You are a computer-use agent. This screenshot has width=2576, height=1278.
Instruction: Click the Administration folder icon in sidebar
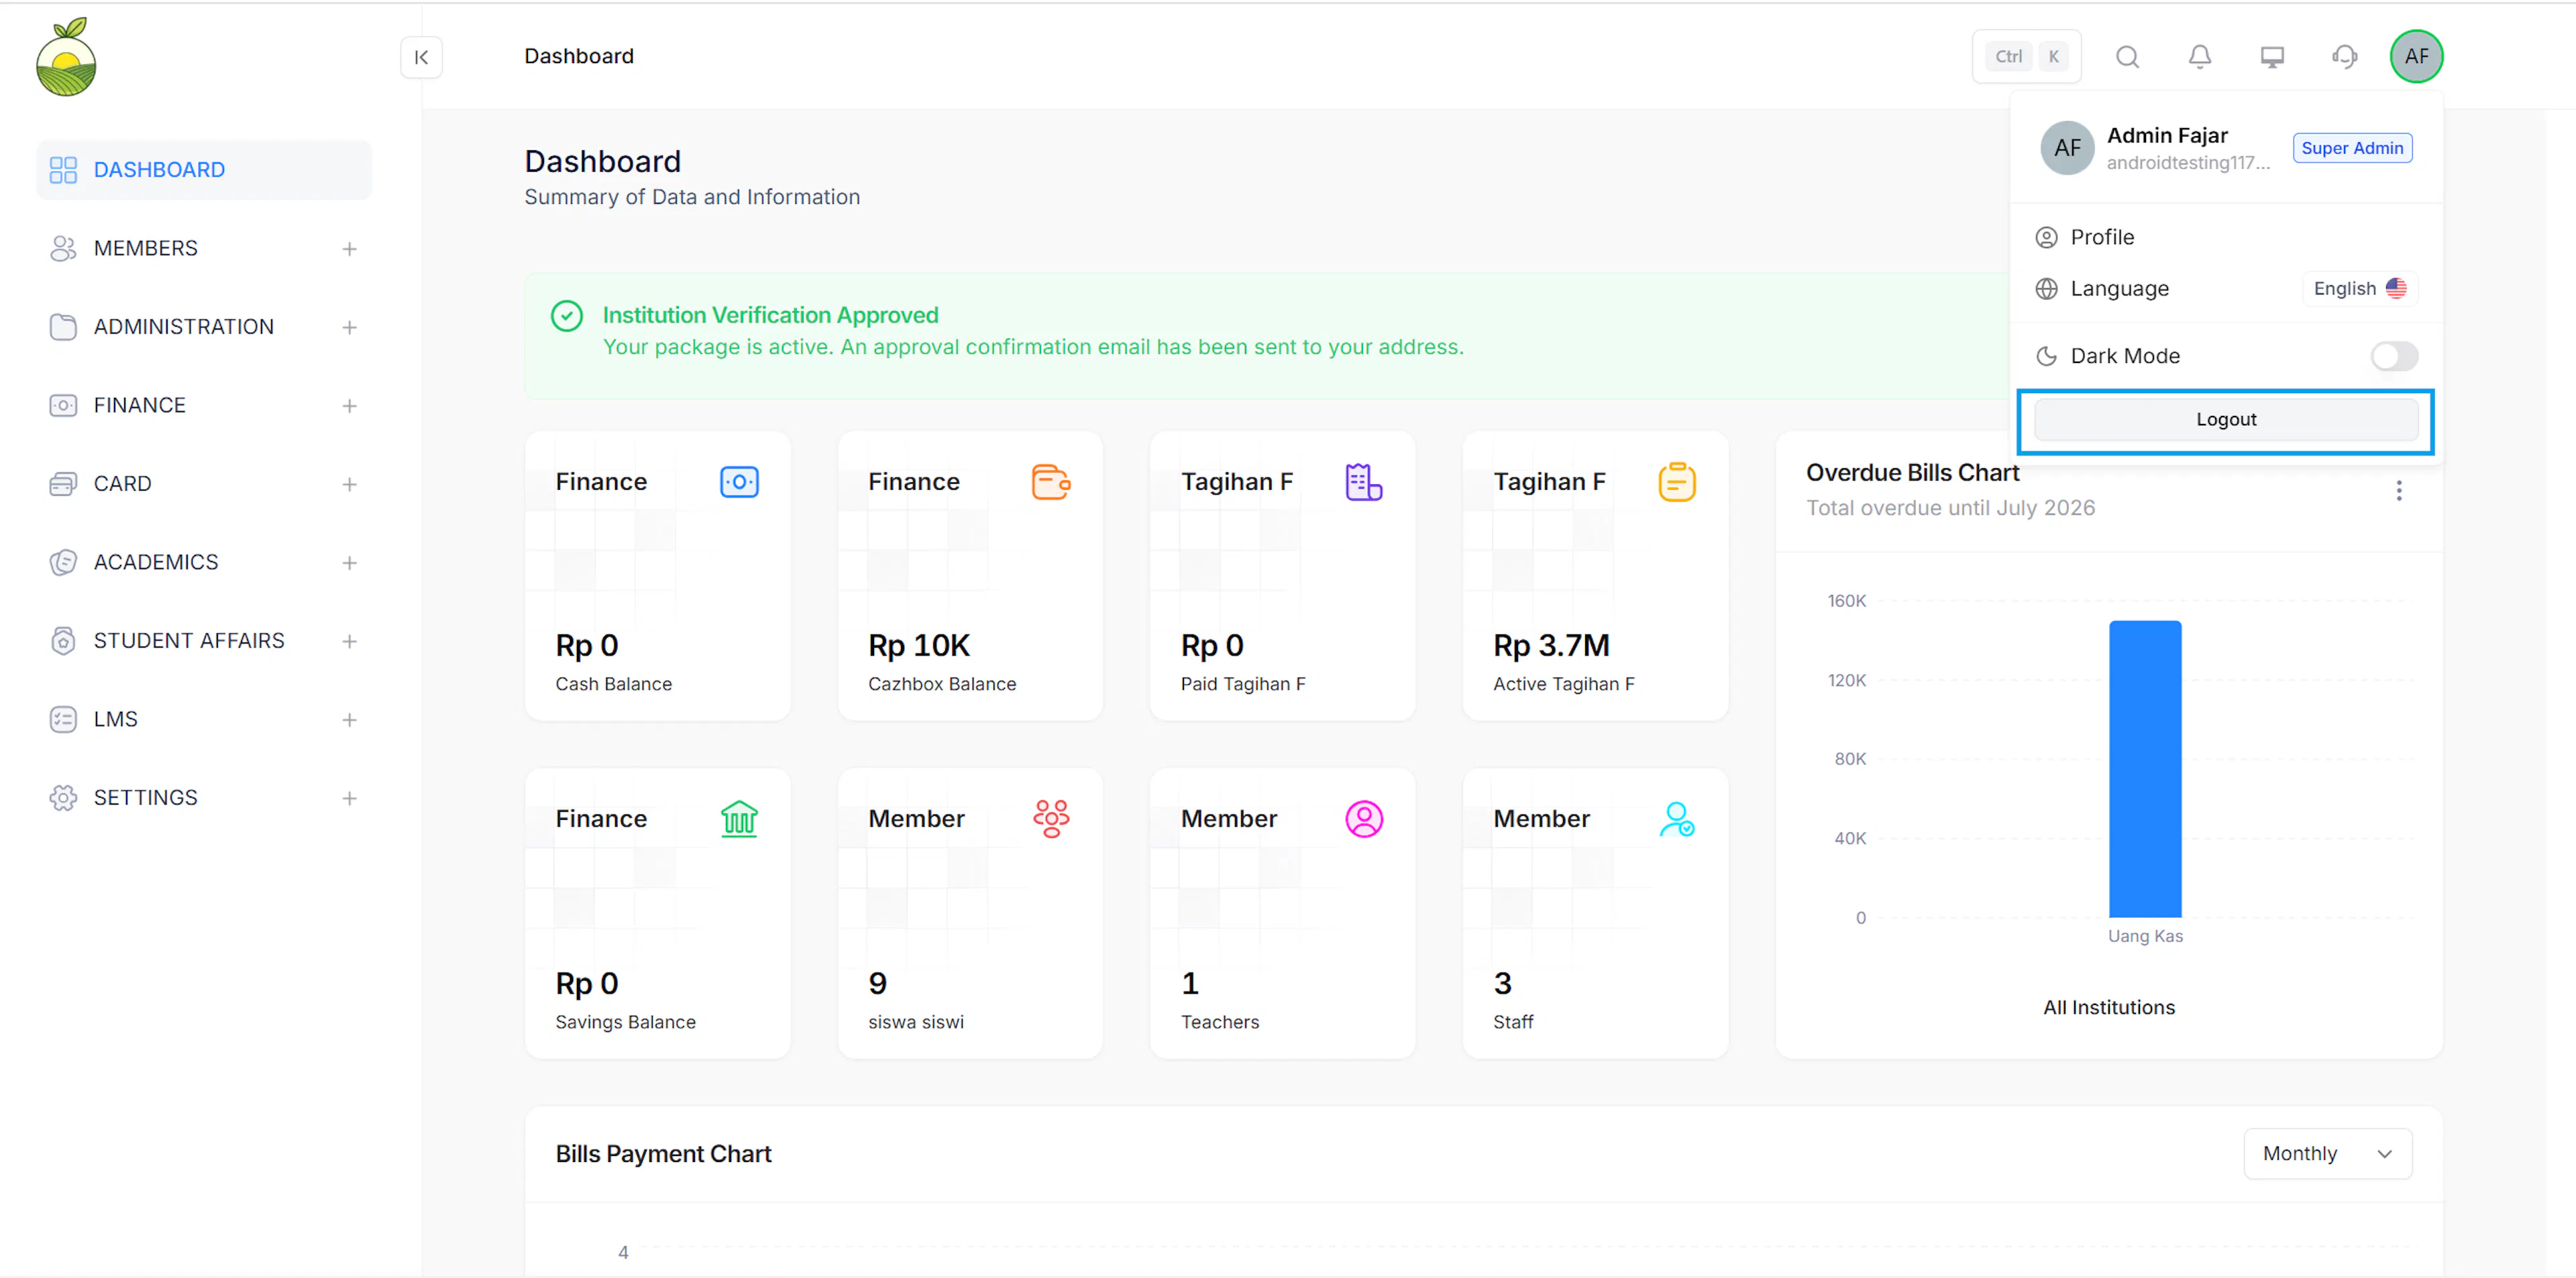tap(63, 327)
